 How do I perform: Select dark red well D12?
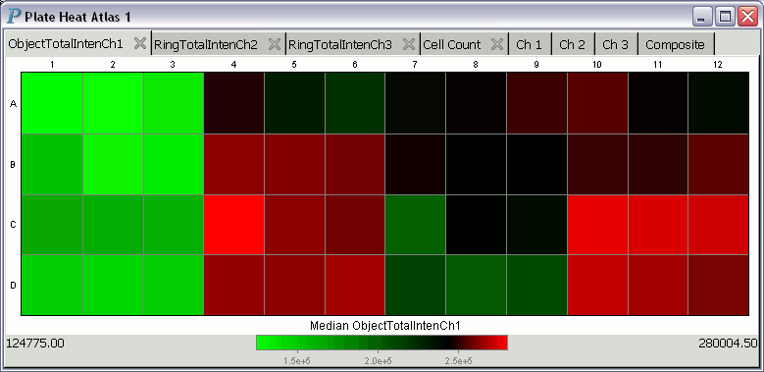718,285
